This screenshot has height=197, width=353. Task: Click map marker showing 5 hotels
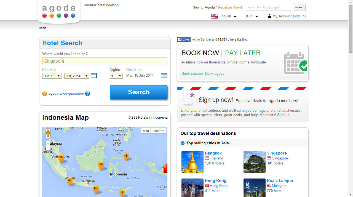click(126, 157)
